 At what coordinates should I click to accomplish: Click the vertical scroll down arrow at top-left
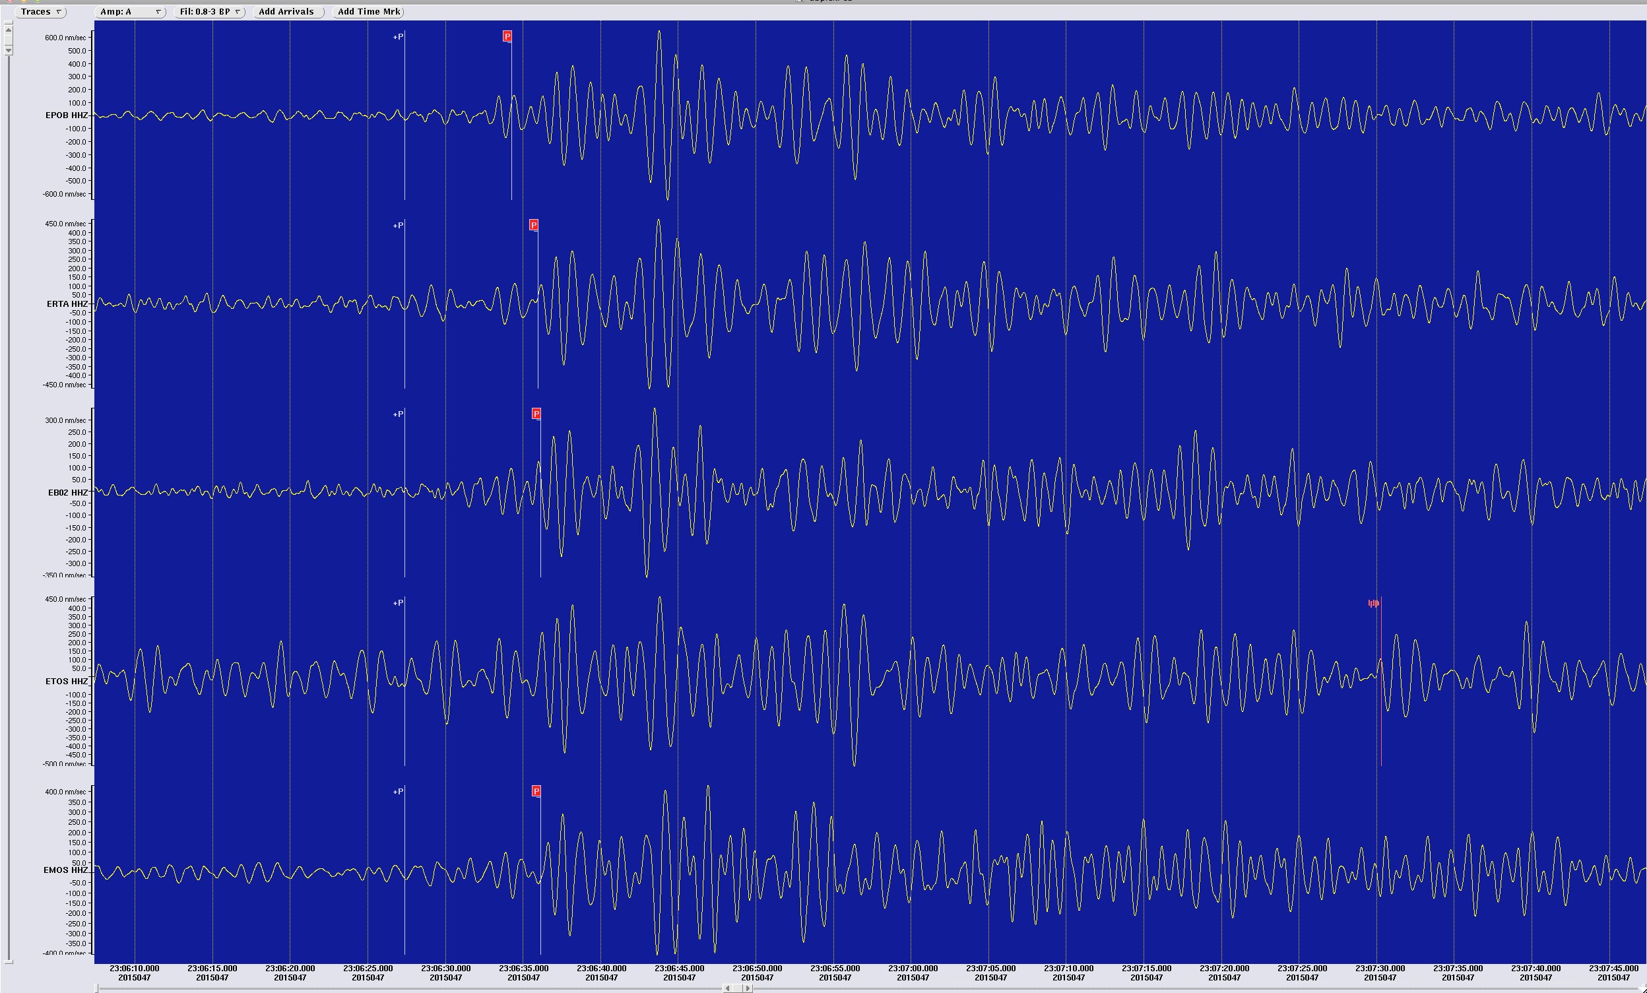point(9,50)
